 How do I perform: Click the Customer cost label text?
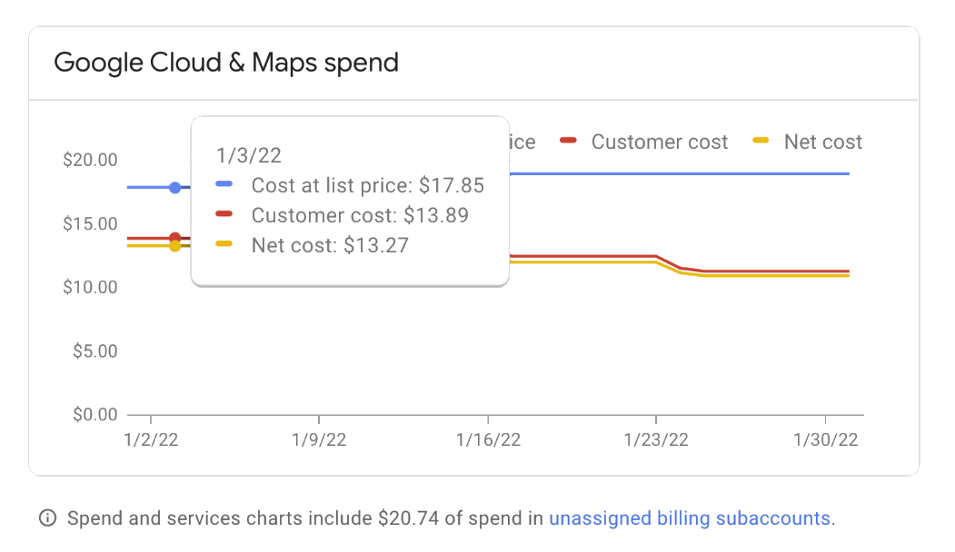pyautogui.click(x=660, y=142)
